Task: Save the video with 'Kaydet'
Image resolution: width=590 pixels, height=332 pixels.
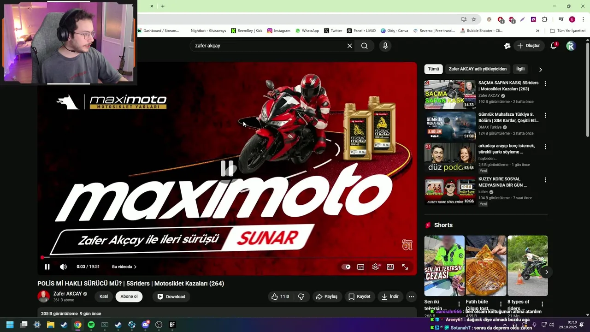Action: (x=359, y=296)
